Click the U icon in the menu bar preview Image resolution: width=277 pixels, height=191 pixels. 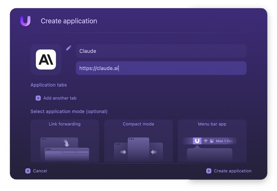point(198,141)
